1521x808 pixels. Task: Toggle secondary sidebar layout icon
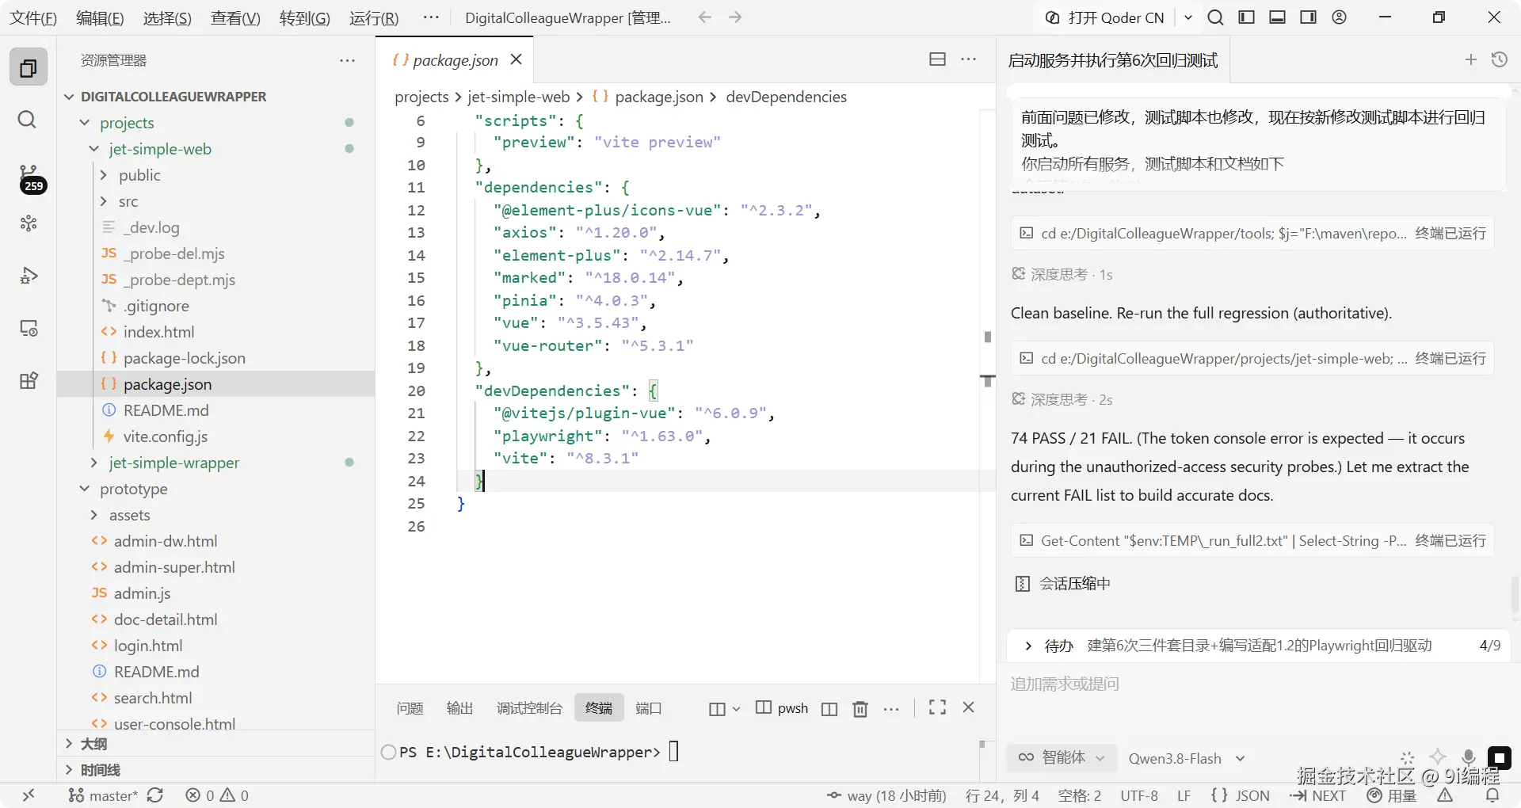tap(1309, 17)
